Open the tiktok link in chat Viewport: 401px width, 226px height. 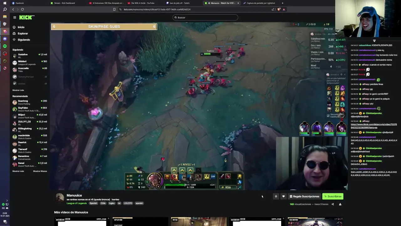point(374,126)
